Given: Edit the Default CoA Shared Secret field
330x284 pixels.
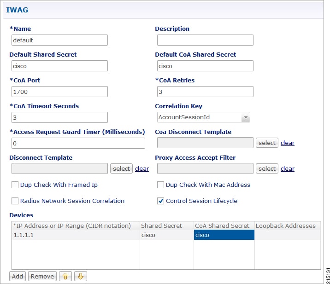Looking at the screenshot, I should point(205,66).
